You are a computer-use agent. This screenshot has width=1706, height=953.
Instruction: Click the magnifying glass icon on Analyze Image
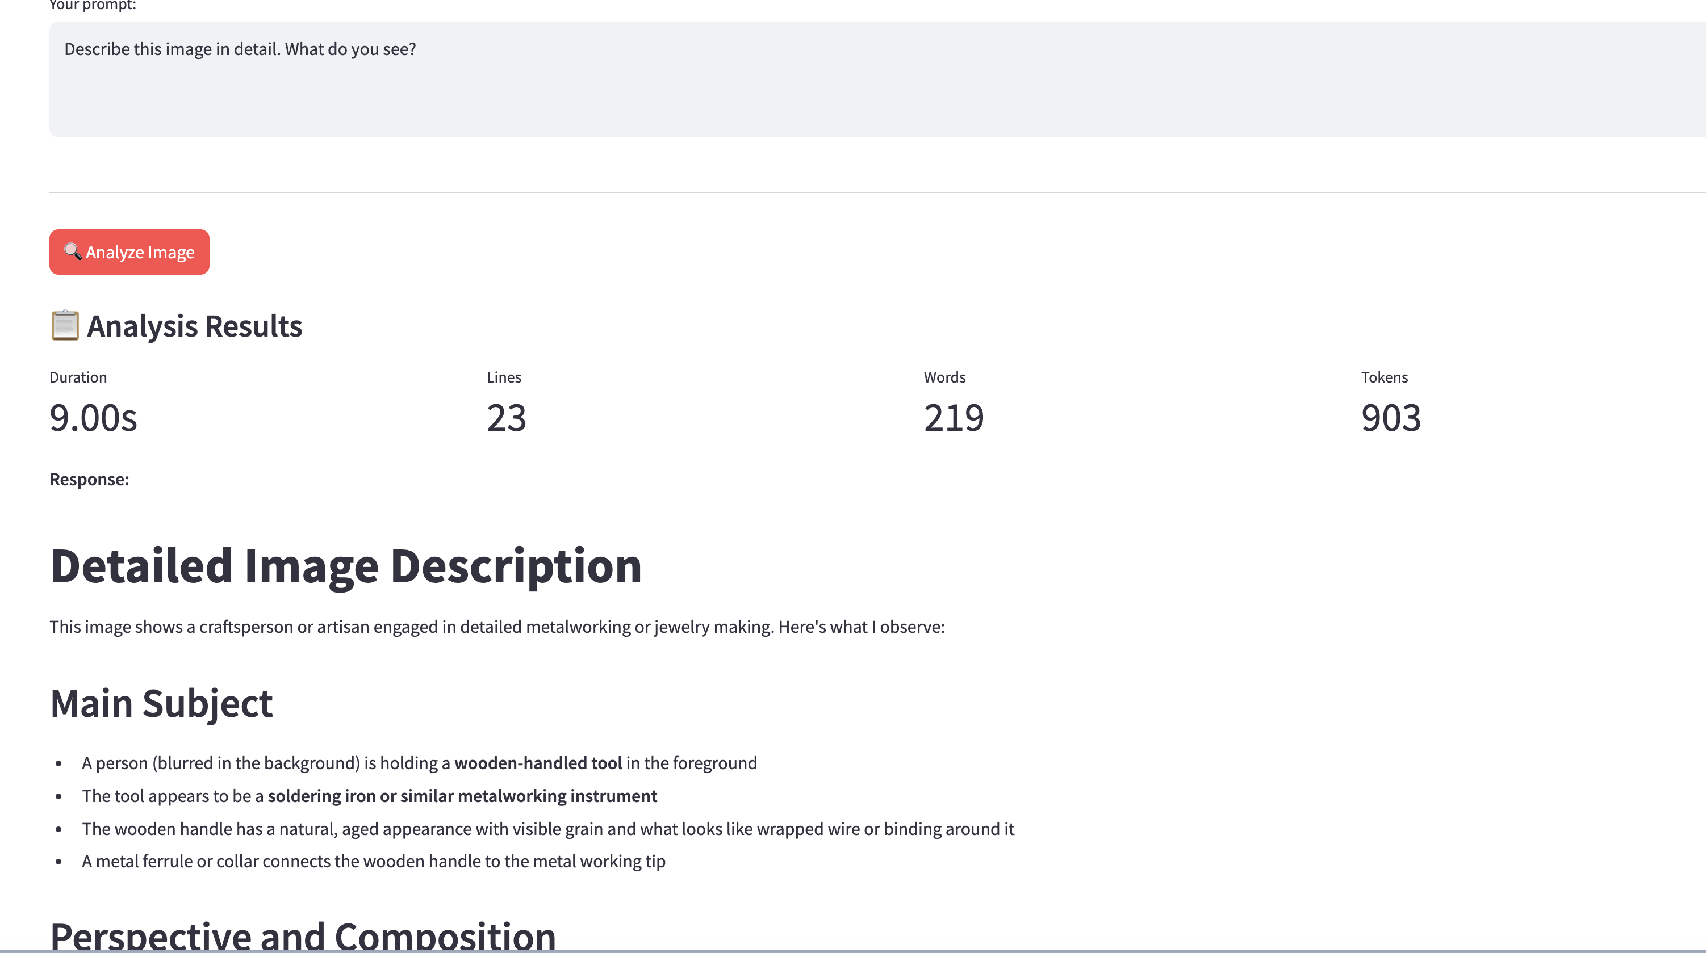tap(72, 251)
